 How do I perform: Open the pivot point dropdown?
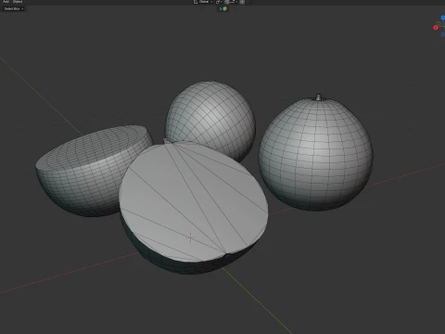coord(219,2)
